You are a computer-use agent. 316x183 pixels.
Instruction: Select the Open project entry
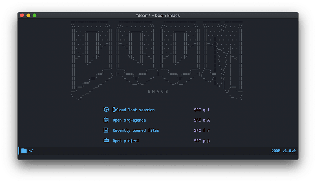[x=126, y=141]
